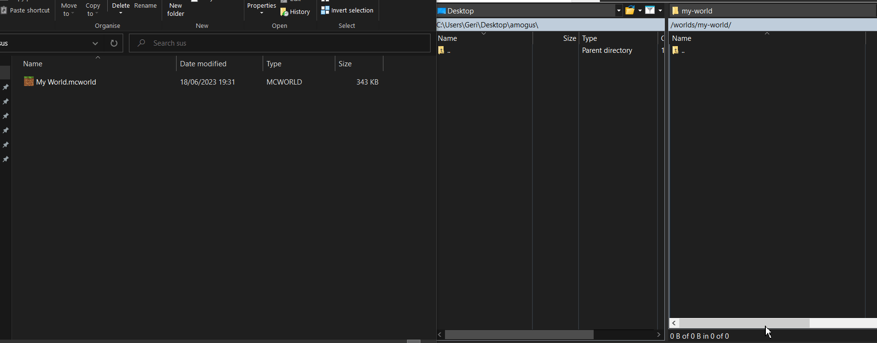Click the filter files funnel icon
This screenshot has height=343, width=877.
[x=650, y=11]
